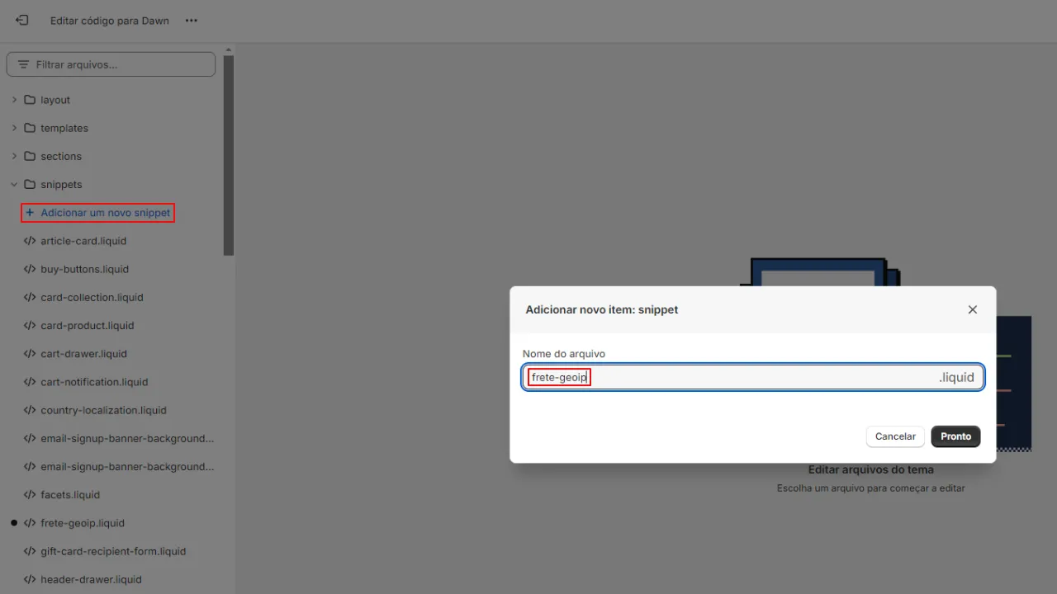Open frete-geoip.liquid file name

(x=83, y=523)
